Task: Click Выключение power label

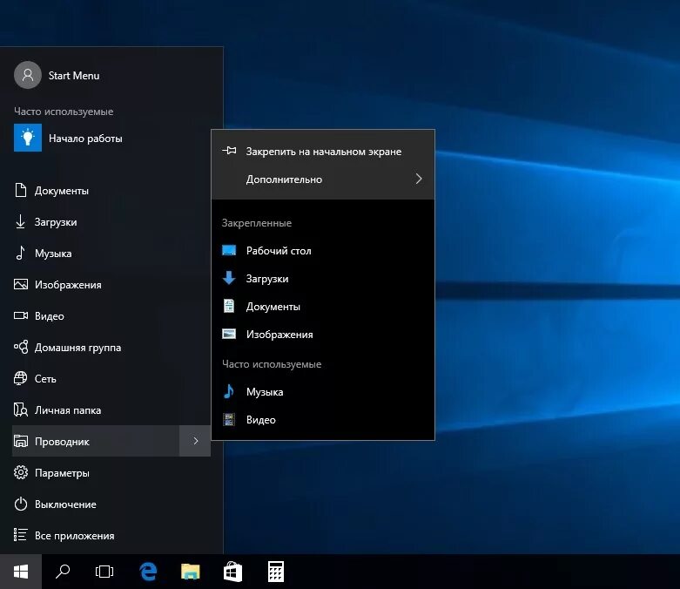Action: (65, 504)
